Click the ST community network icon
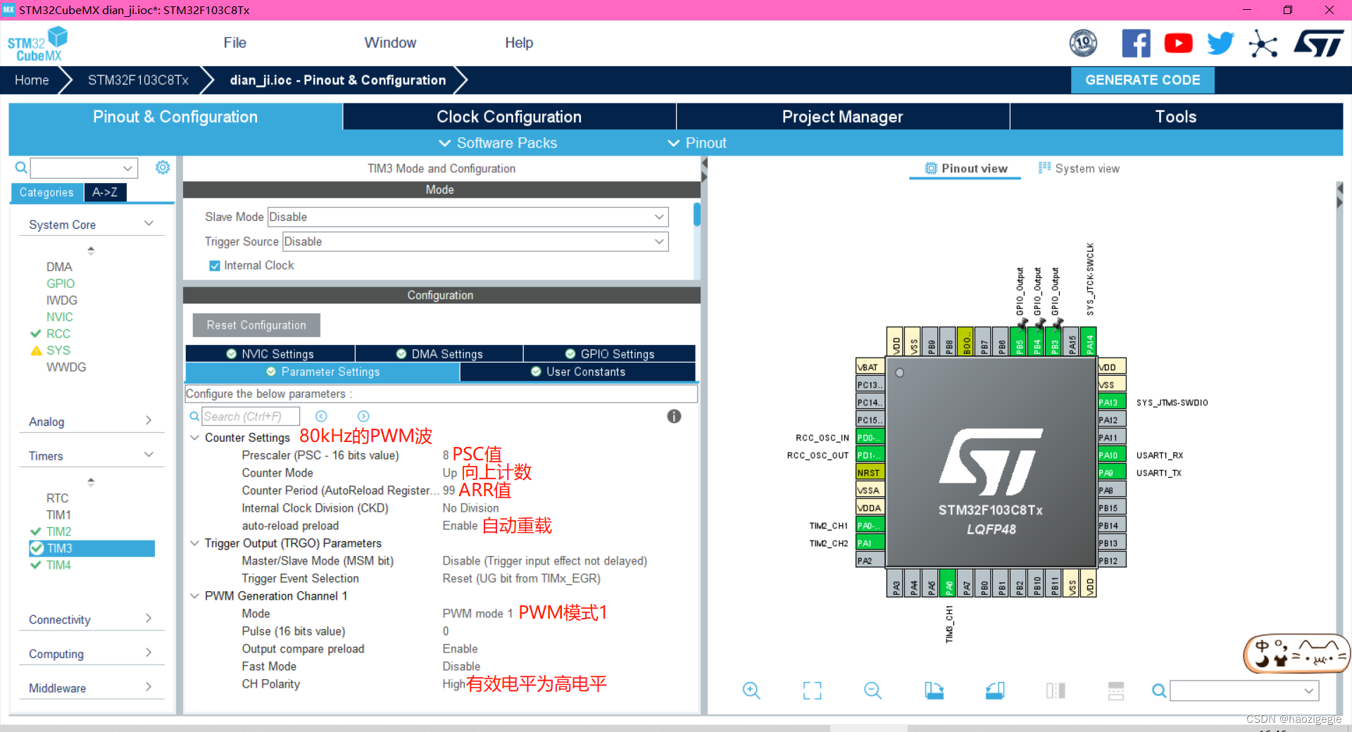This screenshot has height=732, width=1352. (x=1263, y=44)
